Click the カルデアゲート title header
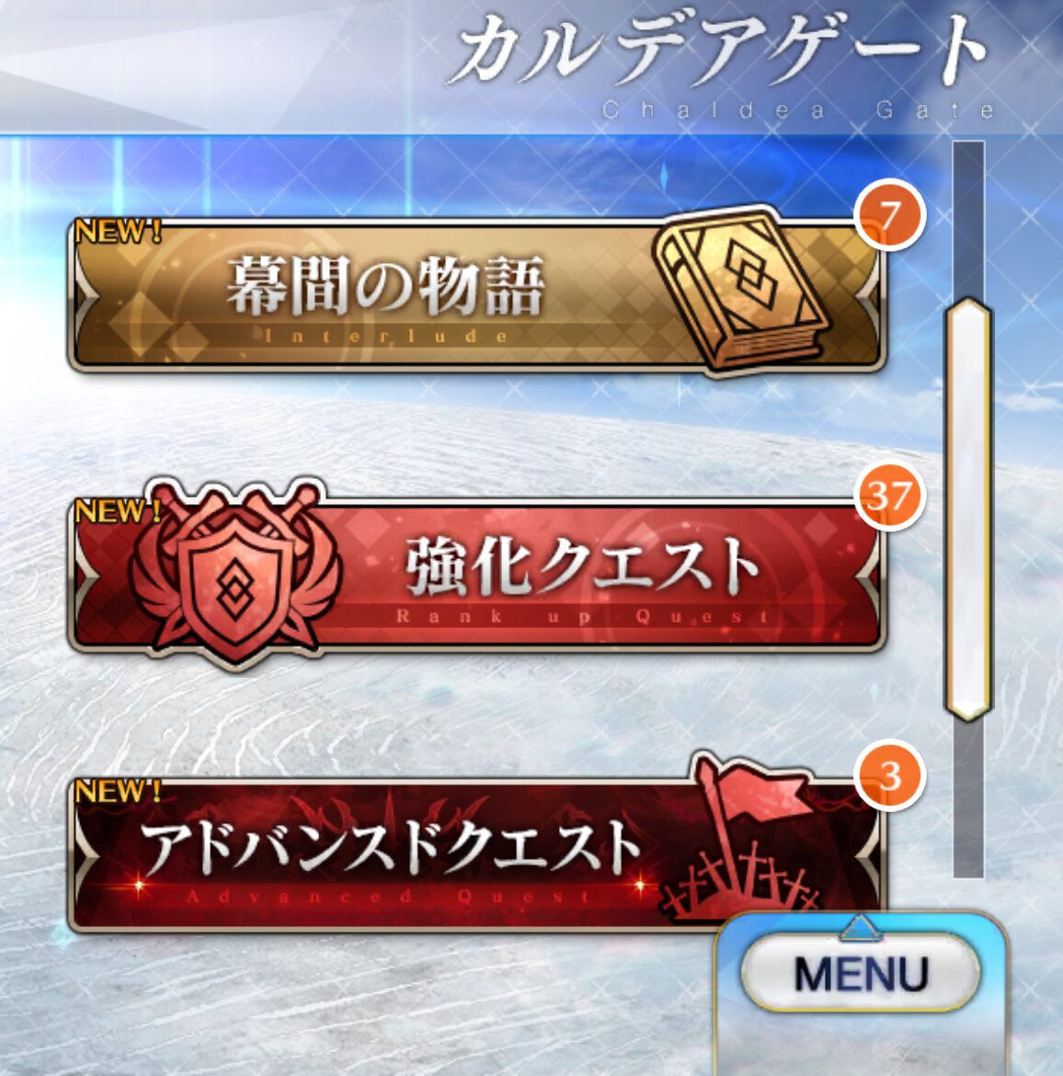Viewport: 1063px width, 1076px height. click(723, 50)
